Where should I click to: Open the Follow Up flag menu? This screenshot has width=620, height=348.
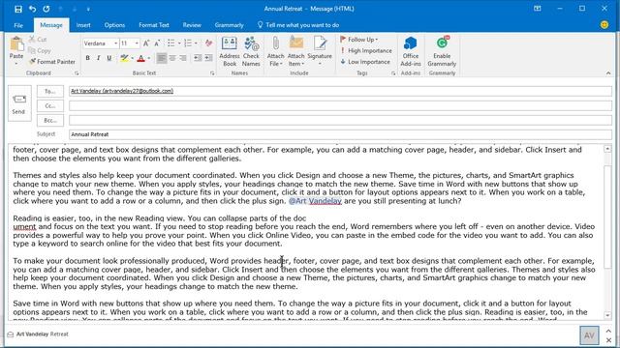point(359,40)
